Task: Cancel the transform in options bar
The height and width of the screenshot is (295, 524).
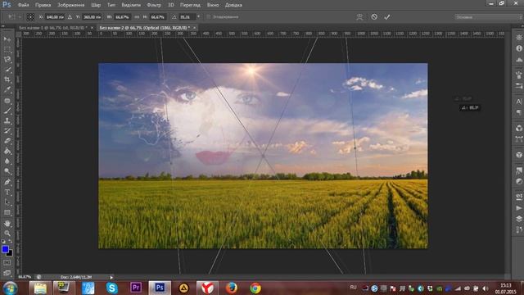Action: point(374,16)
